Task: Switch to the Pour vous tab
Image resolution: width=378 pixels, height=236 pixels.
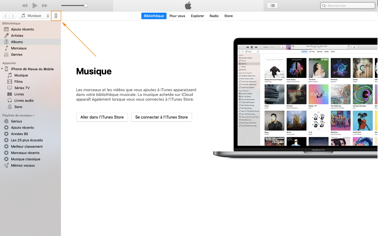Action: pyautogui.click(x=177, y=16)
